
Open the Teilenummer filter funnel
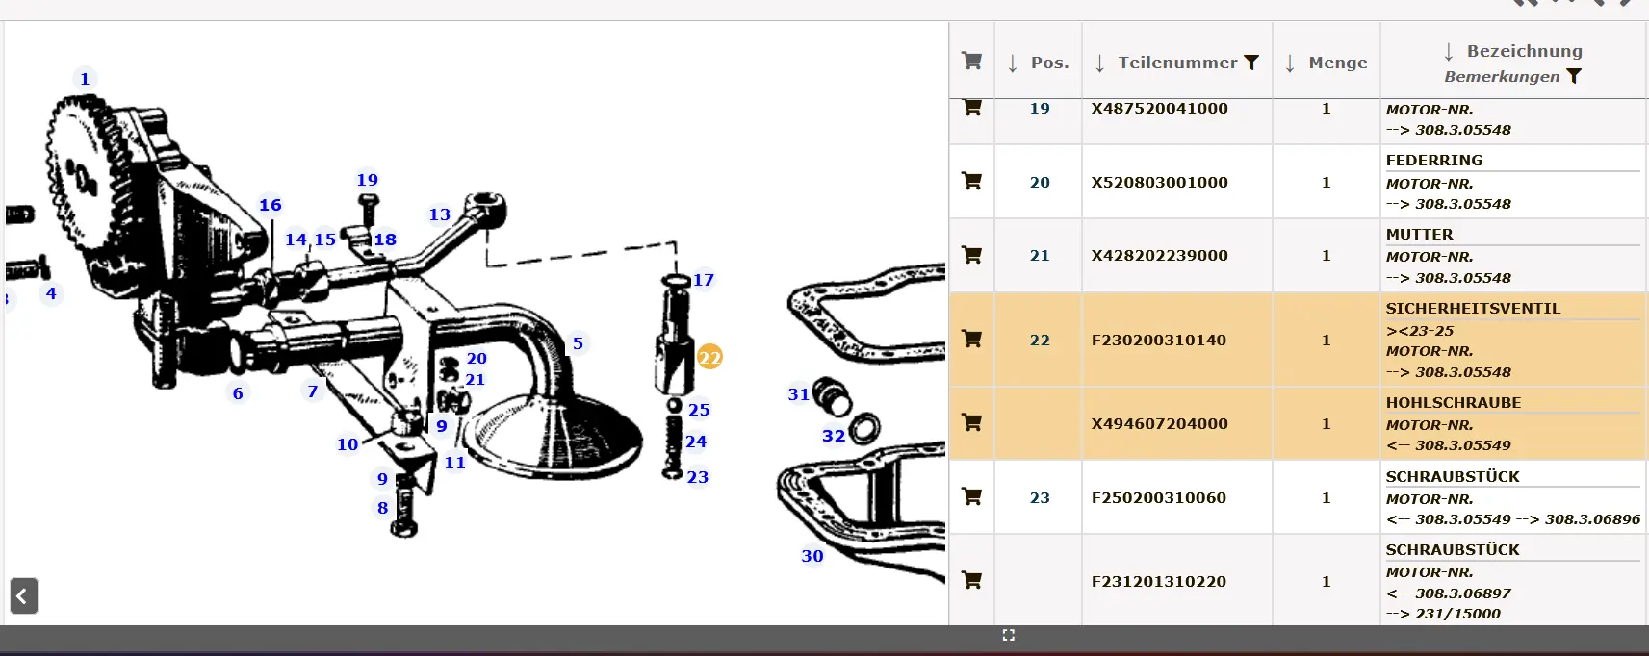click(x=1251, y=63)
